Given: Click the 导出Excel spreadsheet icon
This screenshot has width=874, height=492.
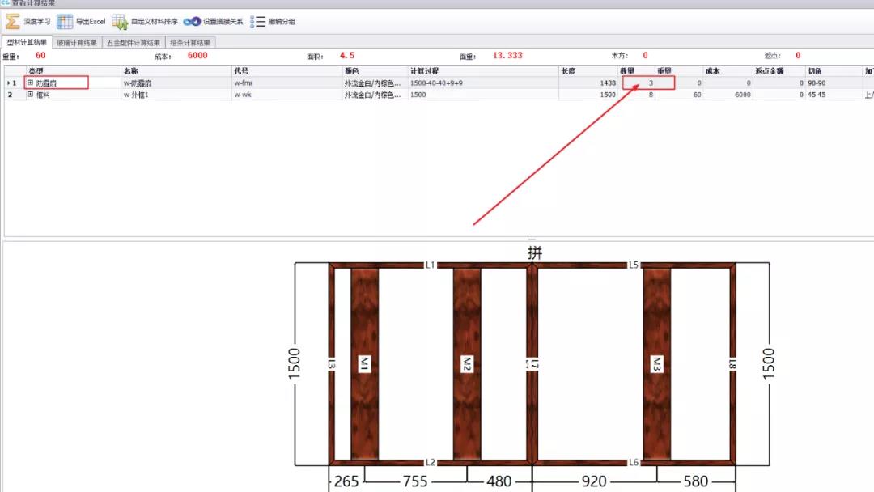Looking at the screenshot, I should click(65, 21).
